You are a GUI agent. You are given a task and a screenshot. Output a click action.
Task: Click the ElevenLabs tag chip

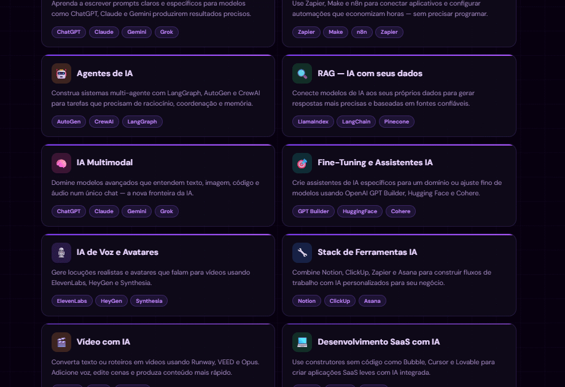72,301
